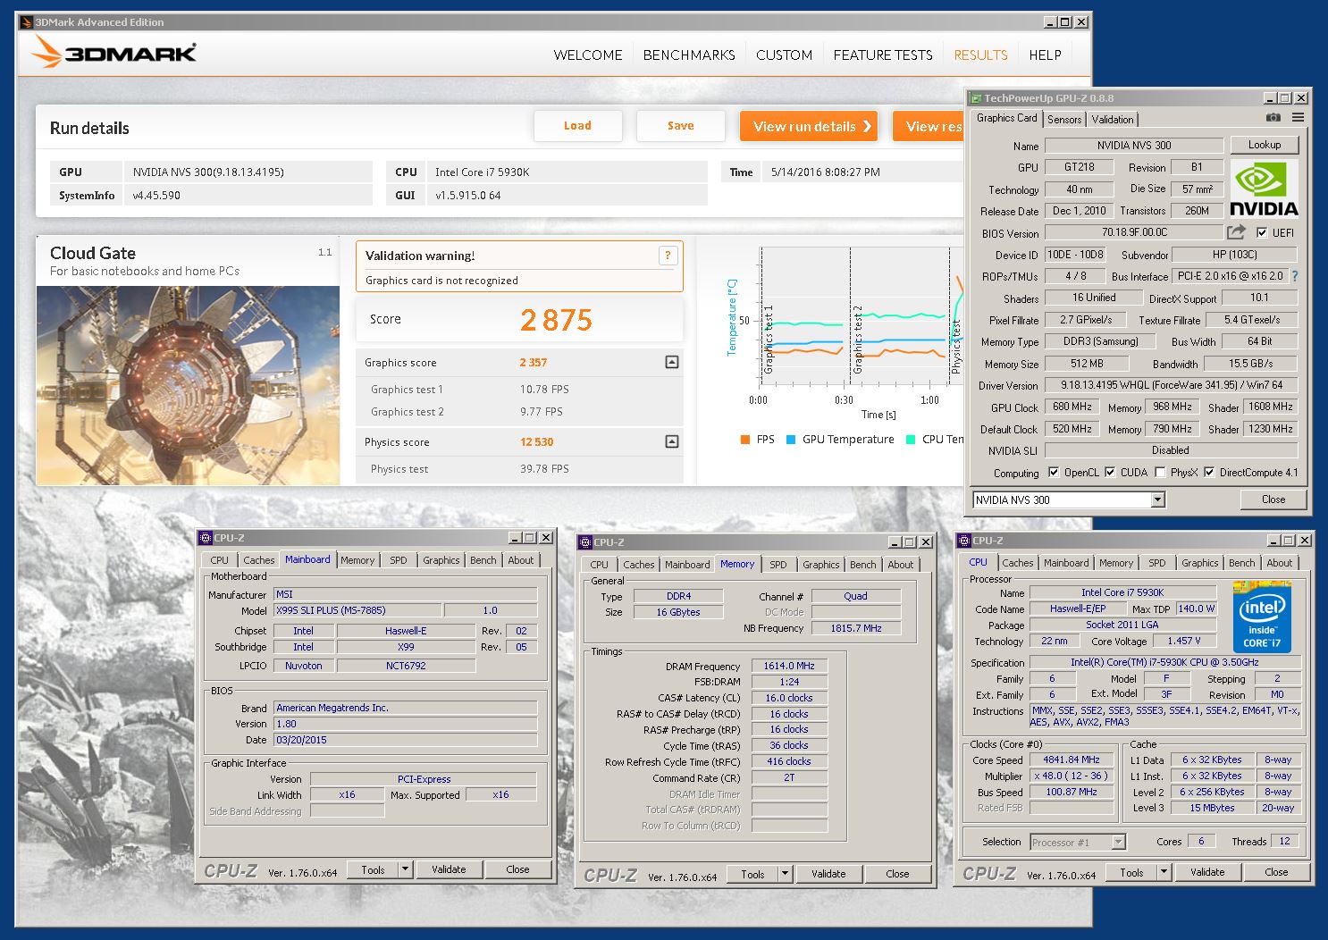Open Bench tab in the Memory CPU-Z window
This screenshot has height=940, width=1328.
coord(863,565)
